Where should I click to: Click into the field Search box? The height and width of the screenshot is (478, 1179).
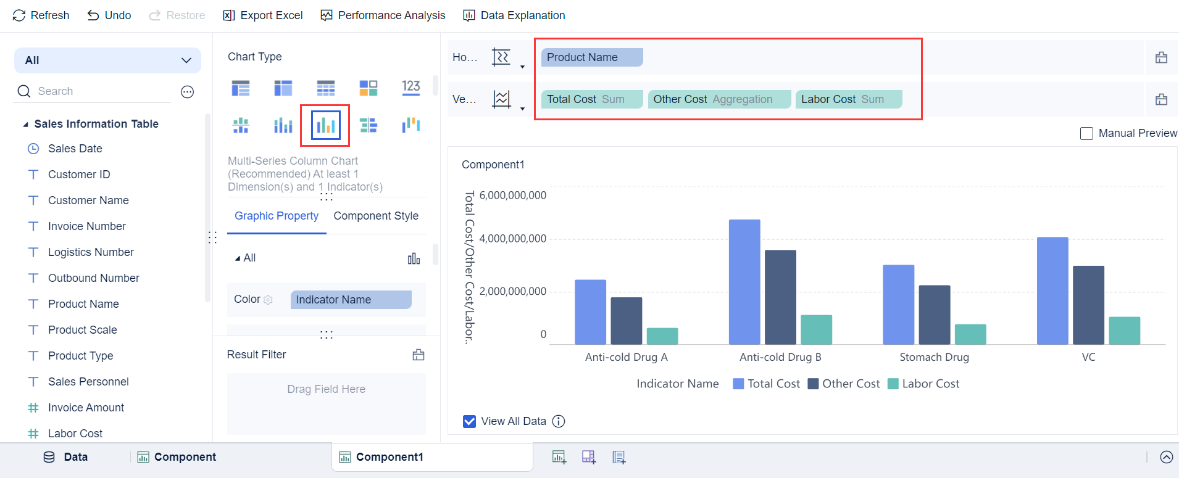[99, 91]
